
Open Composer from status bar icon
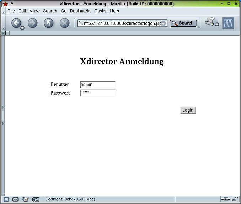pyautogui.click(x=25, y=199)
